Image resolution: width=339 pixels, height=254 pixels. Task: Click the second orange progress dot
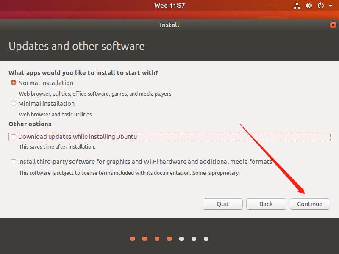tap(144, 239)
